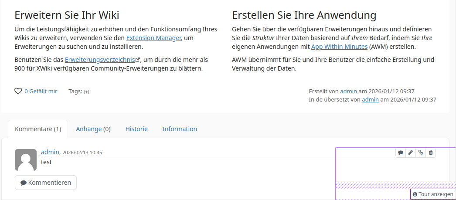Image resolution: width=456 pixels, height=200 pixels.
Task: Click the pencil edit icon on comment
Action: coord(411,153)
